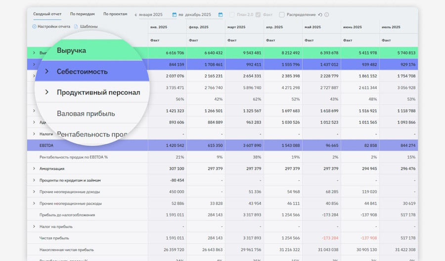Viewport: 445px width, 261px height.
Task: Expand the Налог на прибыль row
Action: tap(34, 226)
